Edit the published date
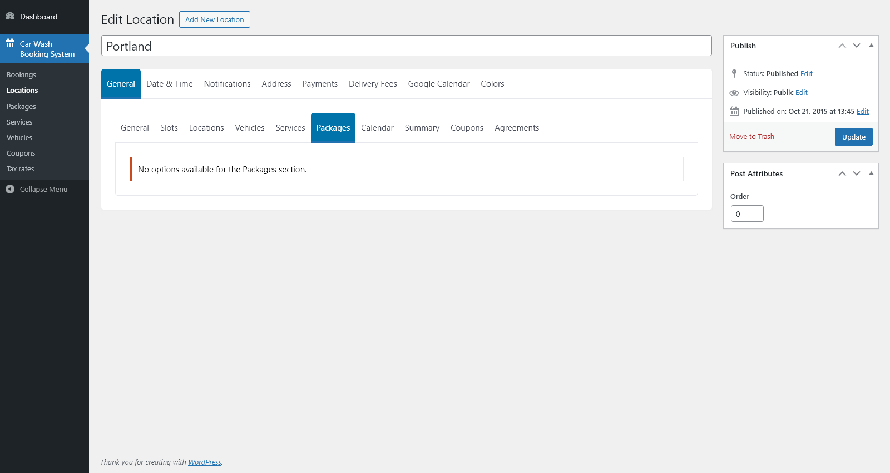The image size is (890, 473). coord(863,112)
